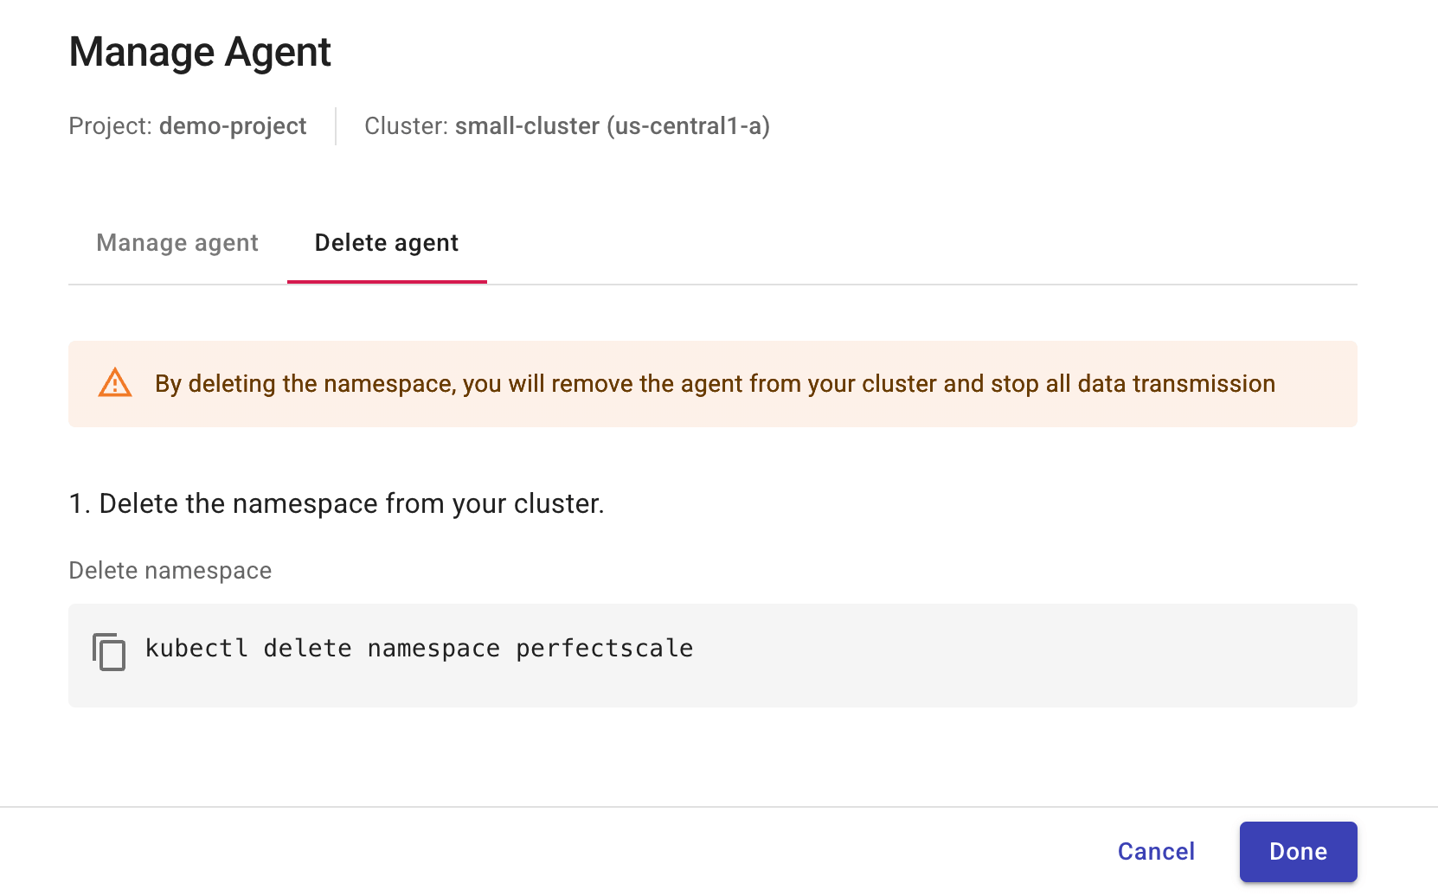Click the word perfectscale in the command

604,648
